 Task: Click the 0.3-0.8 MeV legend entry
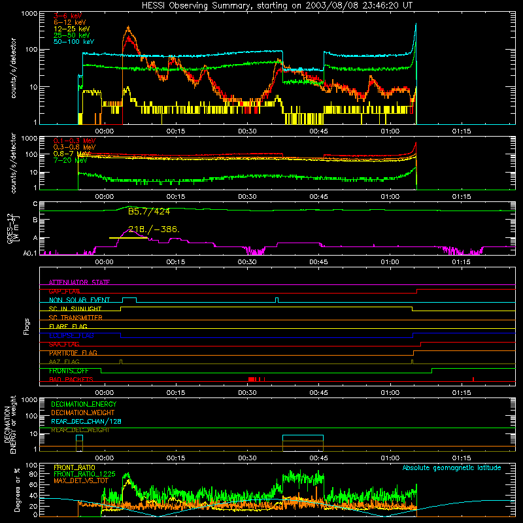point(75,147)
